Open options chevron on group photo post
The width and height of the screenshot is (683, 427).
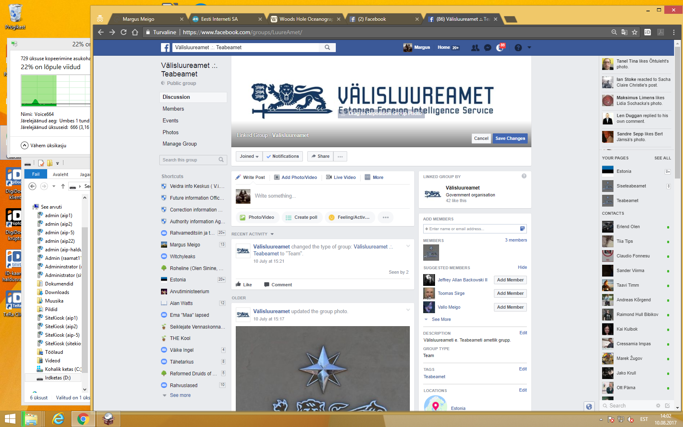click(408, 310)
